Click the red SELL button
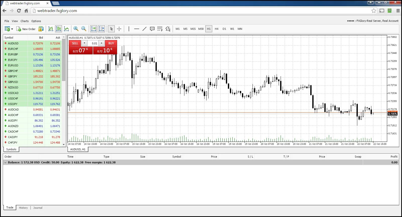The height and width of the screenshot is (217, 402). [75, 43]
